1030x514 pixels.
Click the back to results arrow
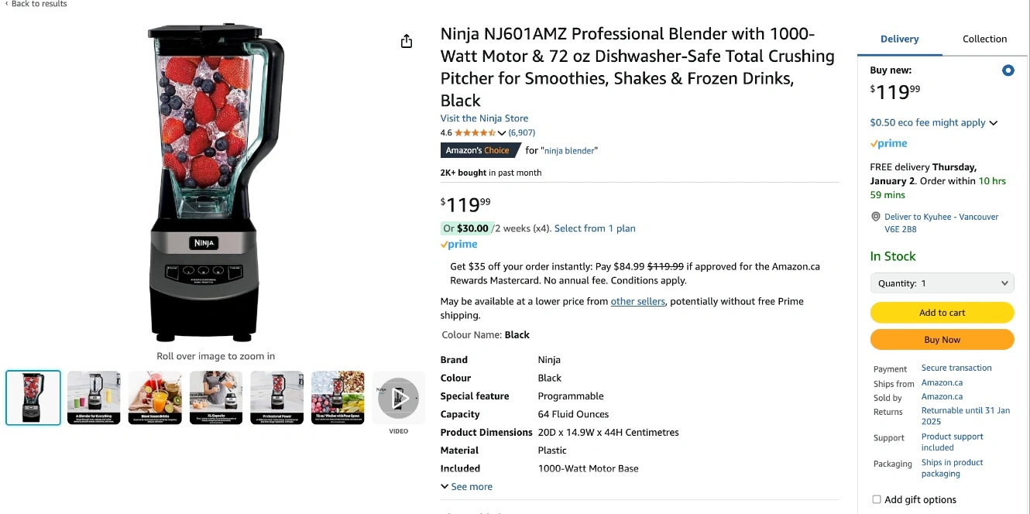pos(8,4)
